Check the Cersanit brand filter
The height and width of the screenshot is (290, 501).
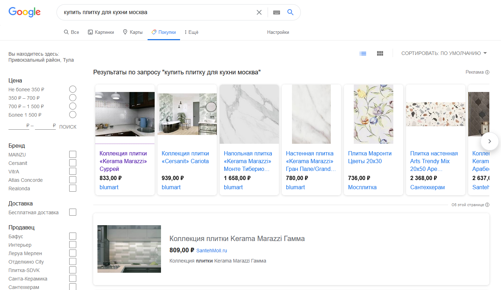pyautogui.click(x=73, y=163)
